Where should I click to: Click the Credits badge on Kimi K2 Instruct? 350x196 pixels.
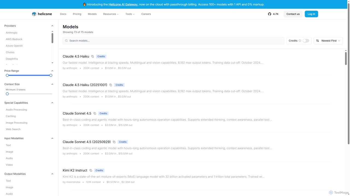99,170
